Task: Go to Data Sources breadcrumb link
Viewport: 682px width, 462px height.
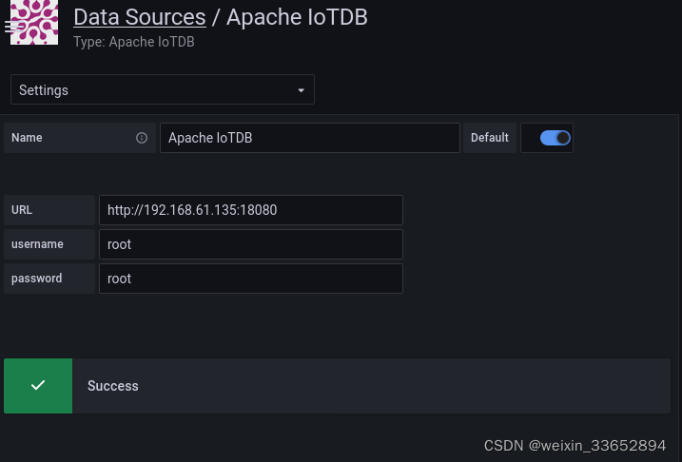Action: [140, 17]
